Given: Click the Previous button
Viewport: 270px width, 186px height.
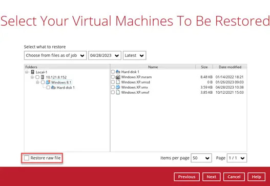Looking at the screenshot, I should [x=186, y=177].
